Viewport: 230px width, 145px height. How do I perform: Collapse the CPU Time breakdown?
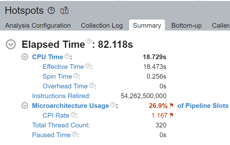coord(25,57)
